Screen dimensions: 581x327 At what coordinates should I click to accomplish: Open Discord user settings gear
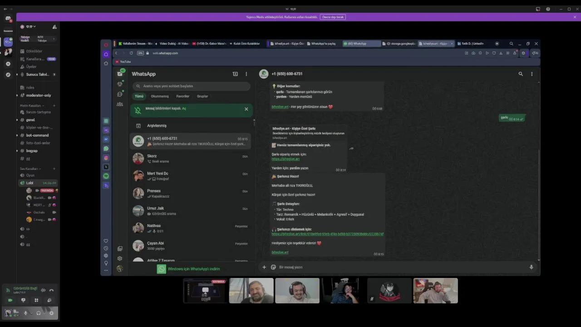click(51, 313)
